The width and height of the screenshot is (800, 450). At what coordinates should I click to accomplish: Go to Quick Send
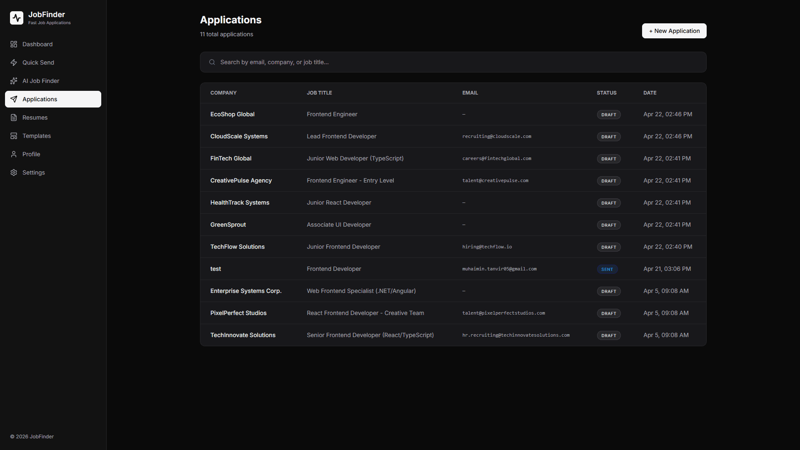pyautogui.click(x=53, y=62)
